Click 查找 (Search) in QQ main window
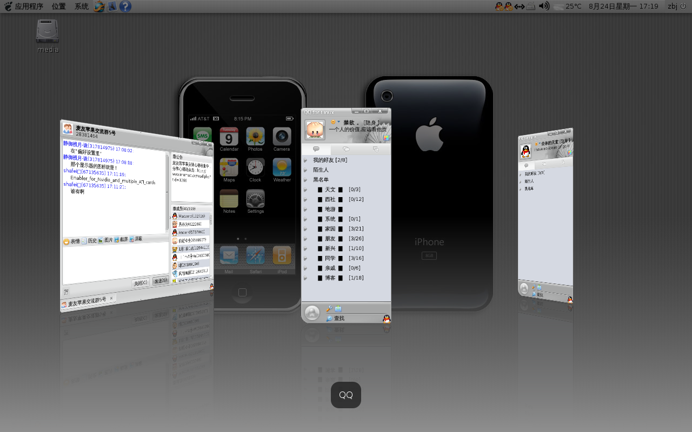692x432 pixels. 335,319
